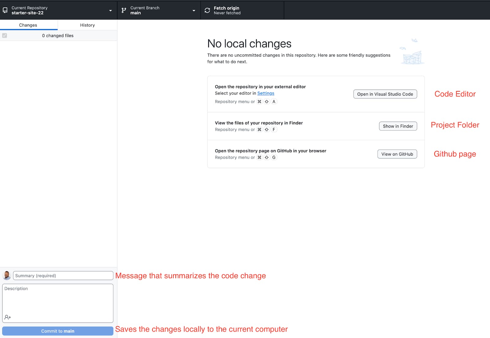490x338 pixels.
Task: Click the starter-site-22 repository name
Action: [28, 13]
